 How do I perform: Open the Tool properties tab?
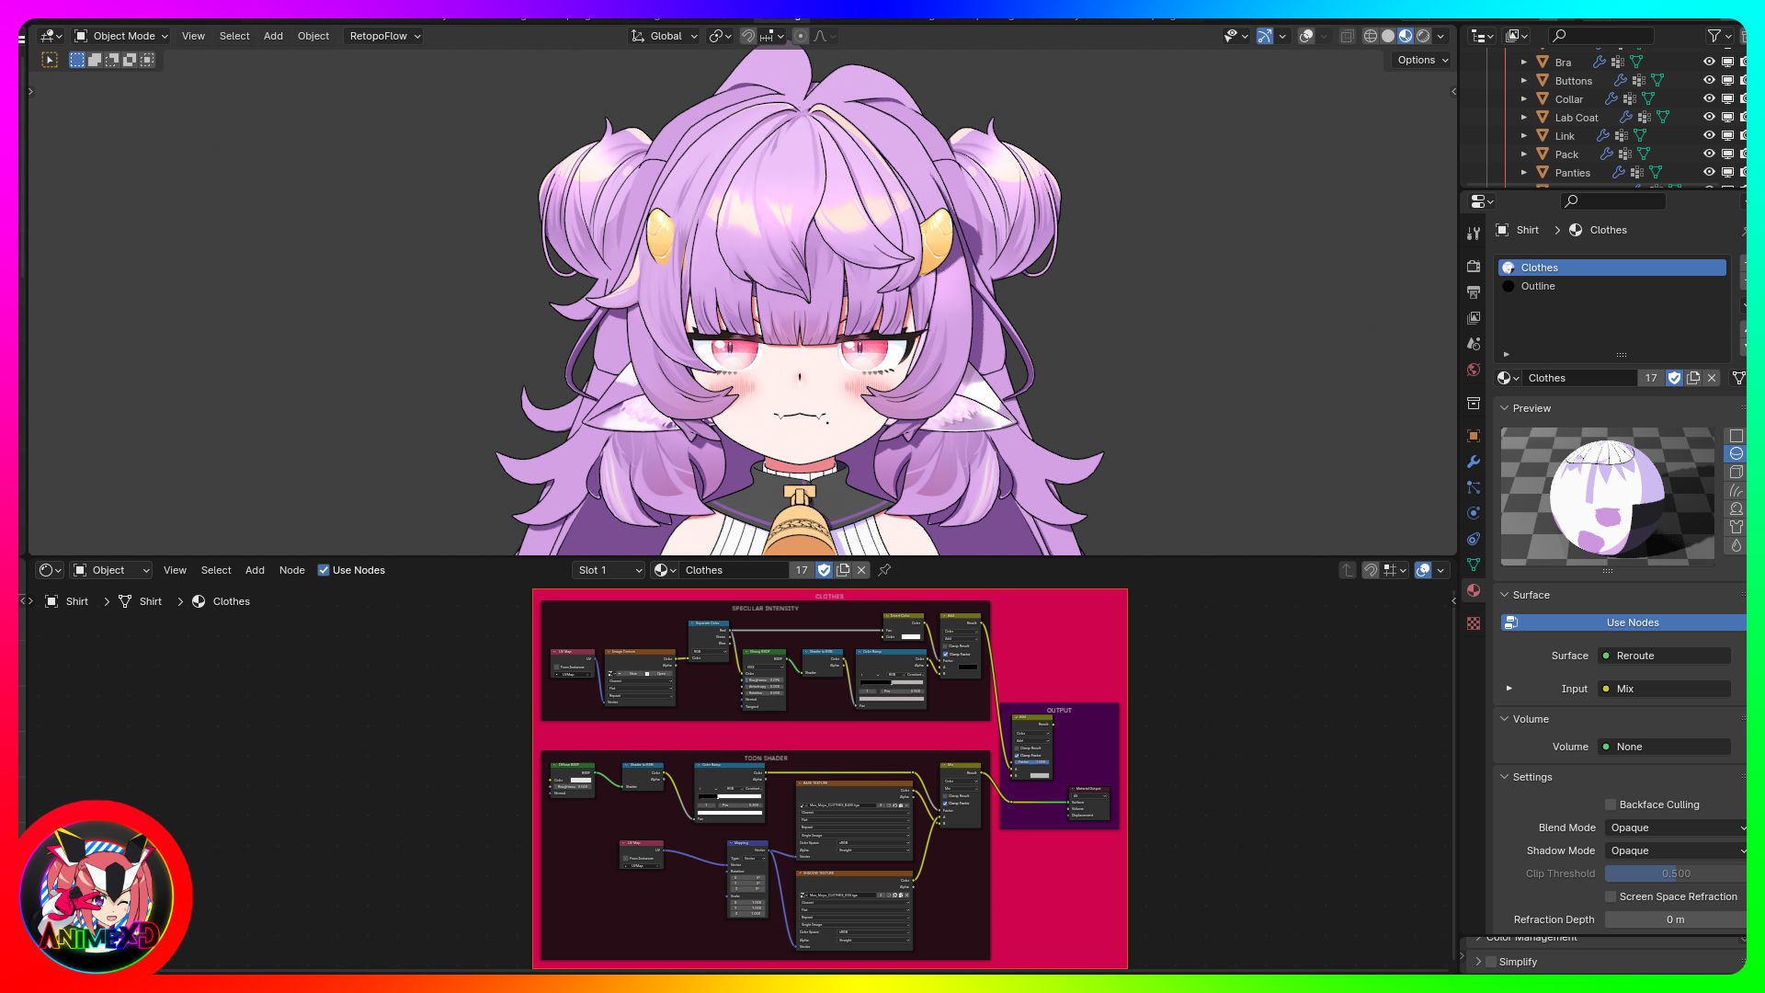(x=1474, y=234)
